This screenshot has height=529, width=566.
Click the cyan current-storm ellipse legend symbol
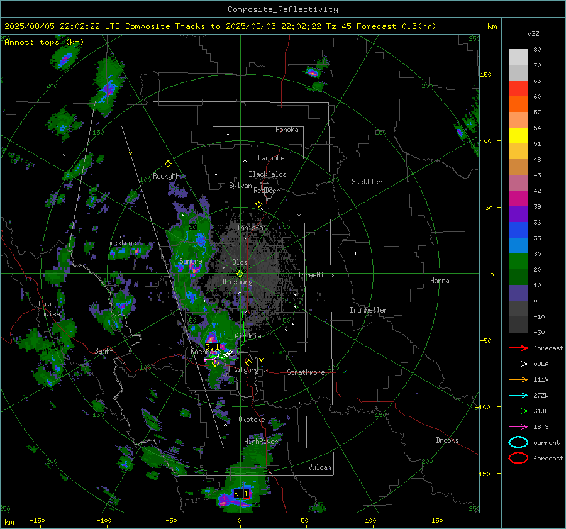(x=518, y=442)
